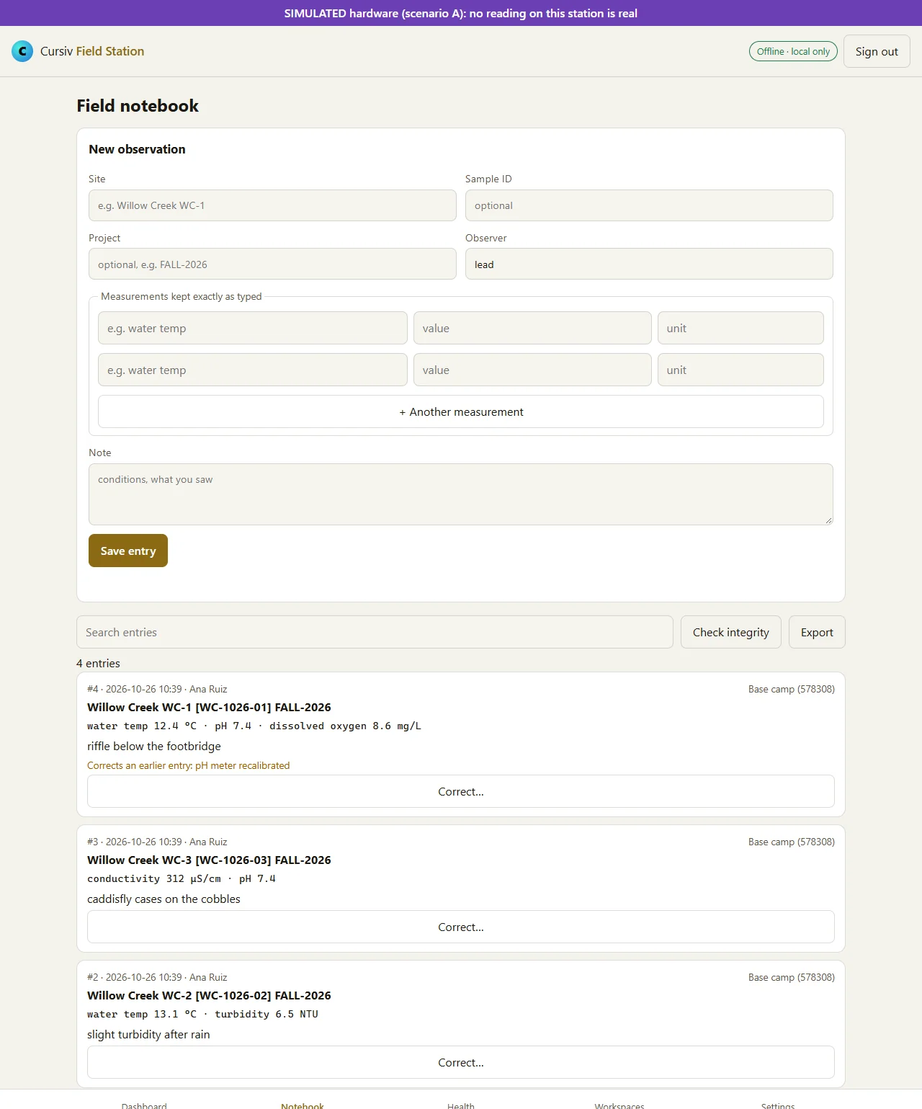Focus the first row's measurement name field

(x=253, y=328)
